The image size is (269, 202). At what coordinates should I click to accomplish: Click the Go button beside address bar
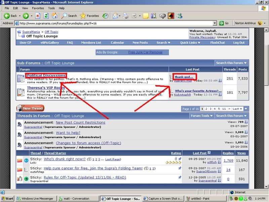coord(224,23)
